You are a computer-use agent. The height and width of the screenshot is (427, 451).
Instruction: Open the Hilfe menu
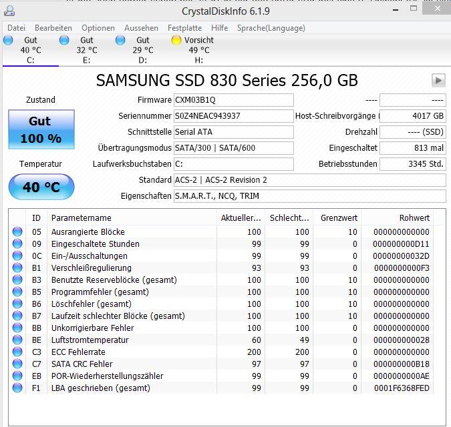[219, 28]
